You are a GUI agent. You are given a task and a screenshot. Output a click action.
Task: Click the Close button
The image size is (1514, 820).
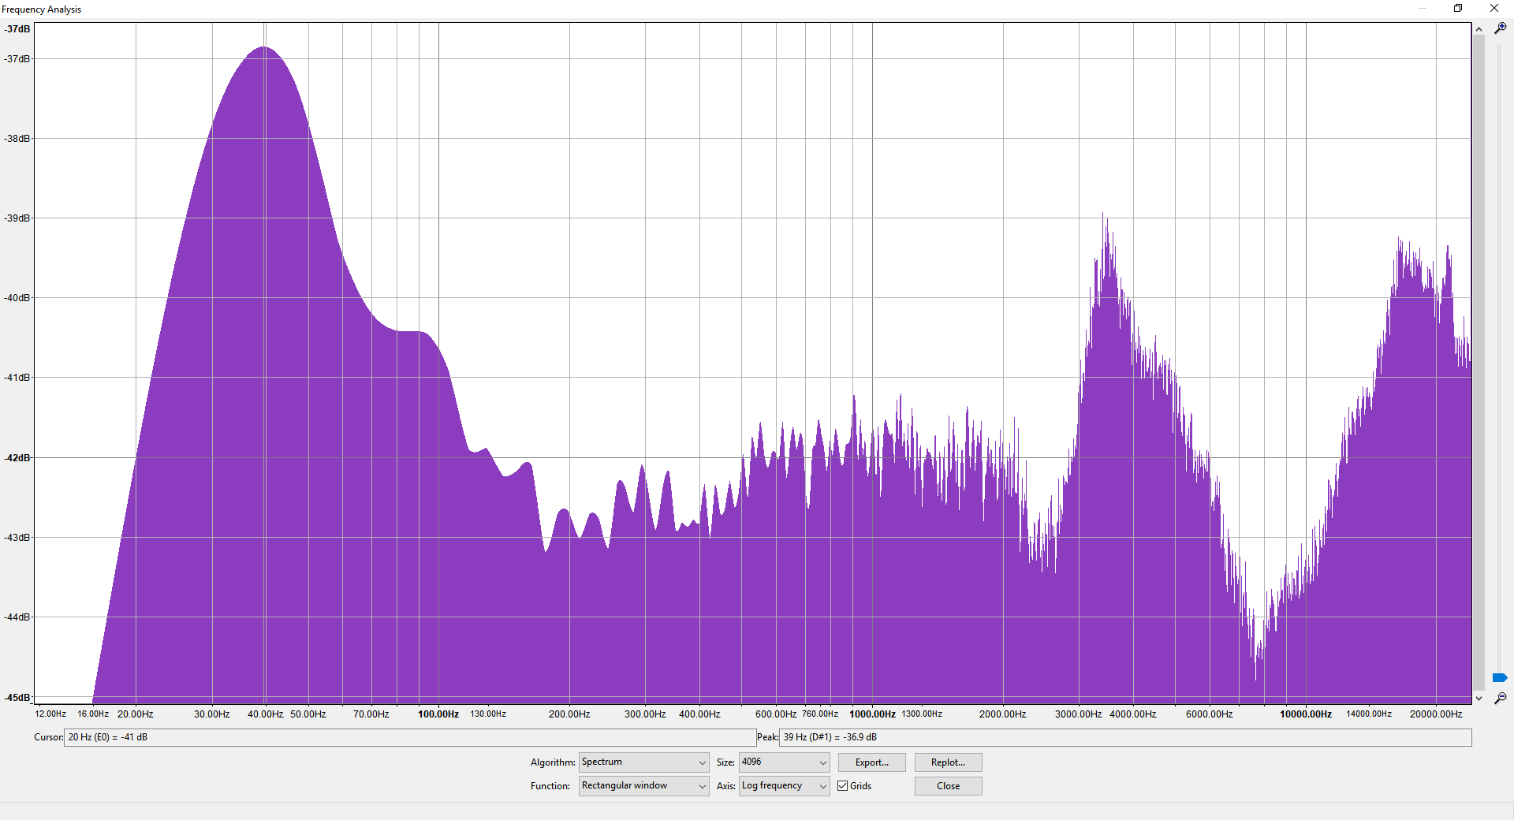948,786
